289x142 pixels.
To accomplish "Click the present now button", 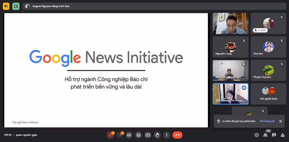I will 148,135.
